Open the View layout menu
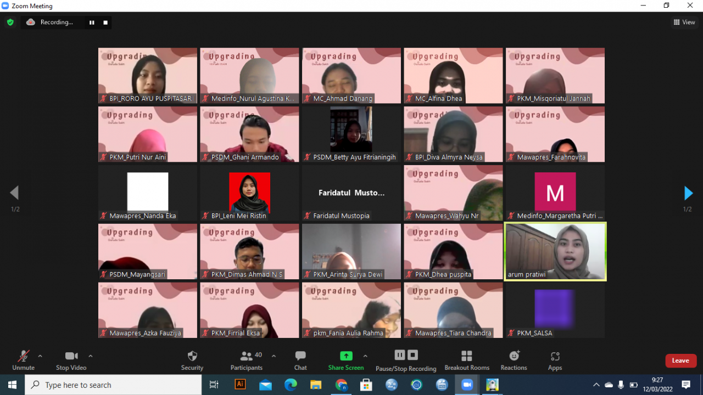703x395 pixels. point(684,22)
